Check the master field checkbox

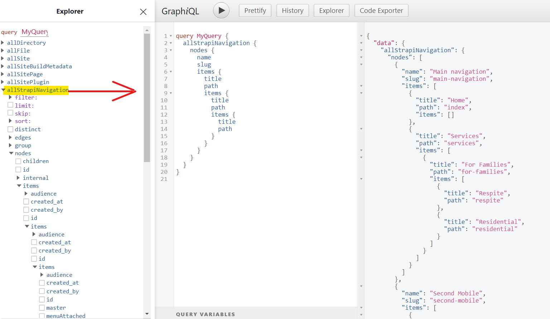point(42,308)
